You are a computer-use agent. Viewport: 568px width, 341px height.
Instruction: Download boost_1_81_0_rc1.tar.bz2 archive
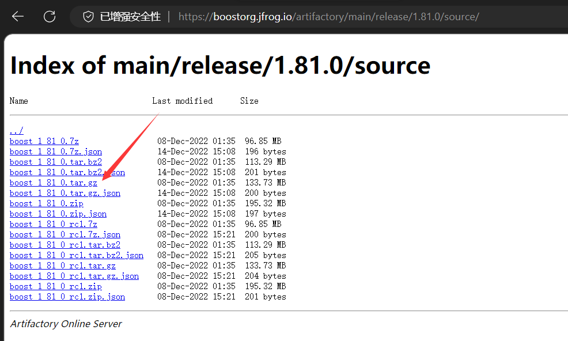pos(65,244)
